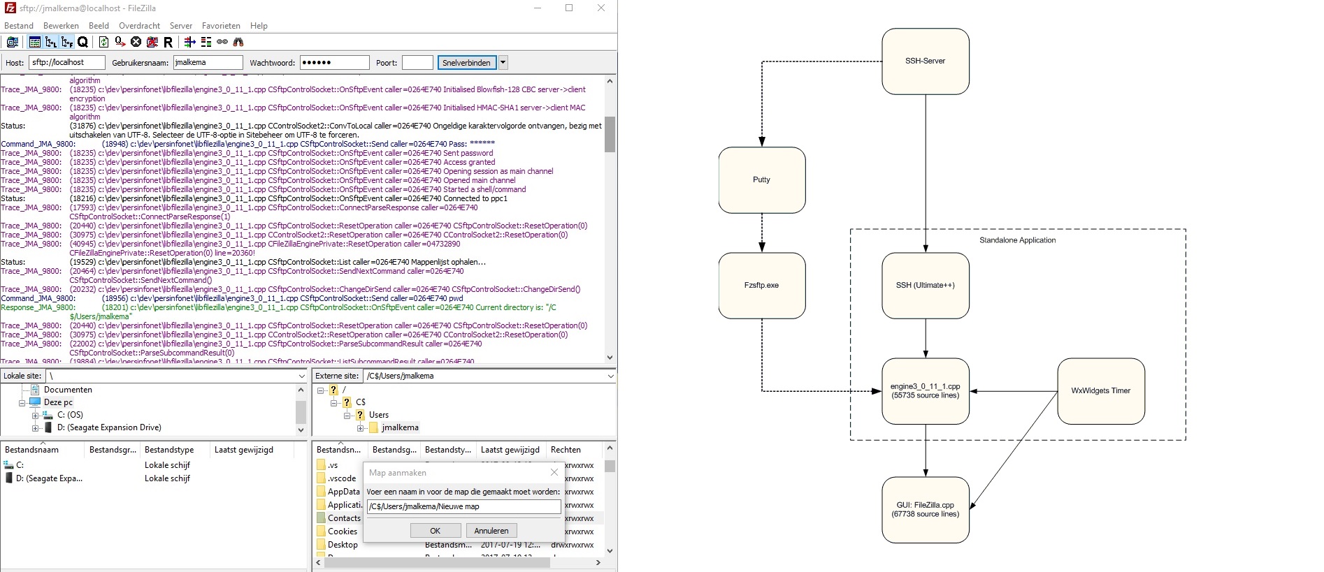1324x572 pixels.
Task: Click the Poort input field
Action: click(417, 63)
